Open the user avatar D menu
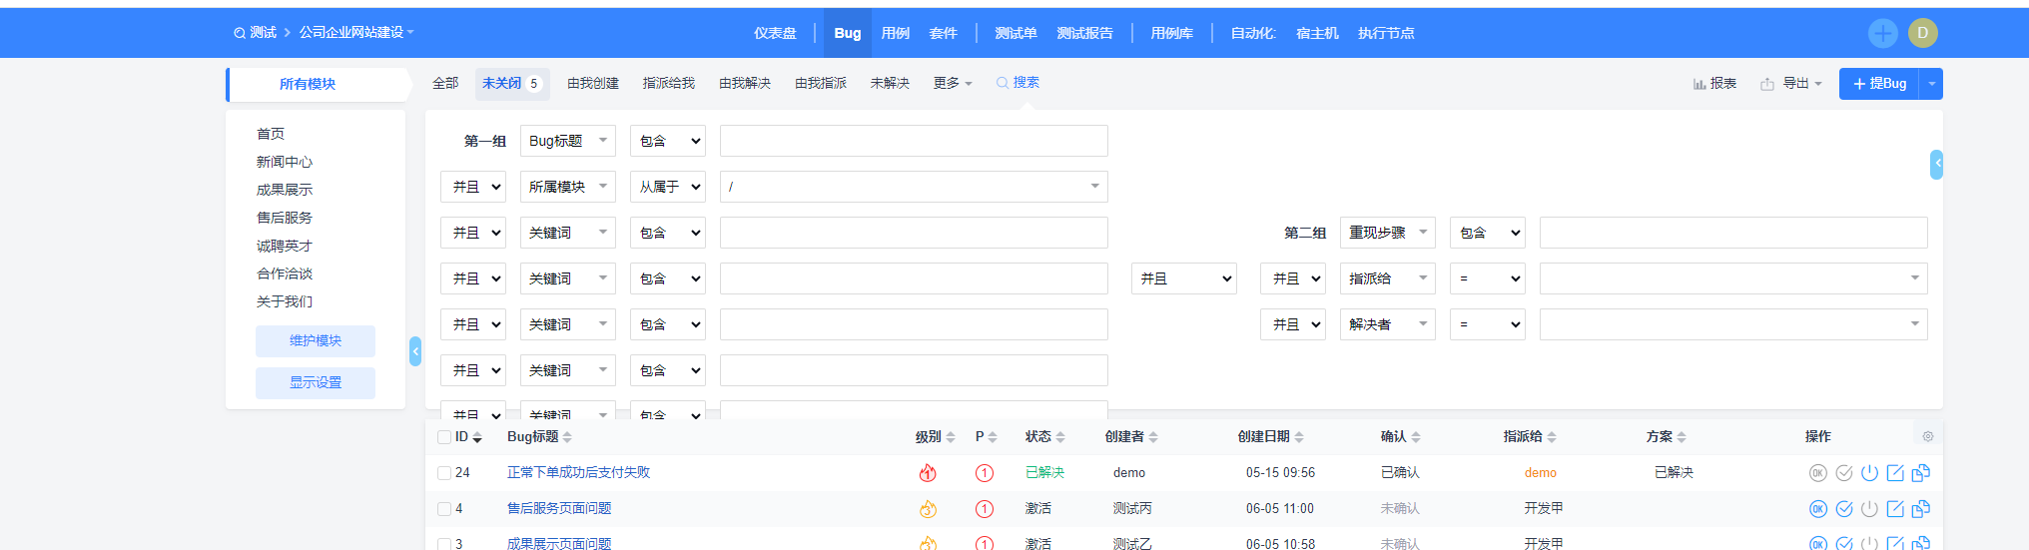Image resolution: width=2029 pixels, height=550 pixels. (1922, 33)
